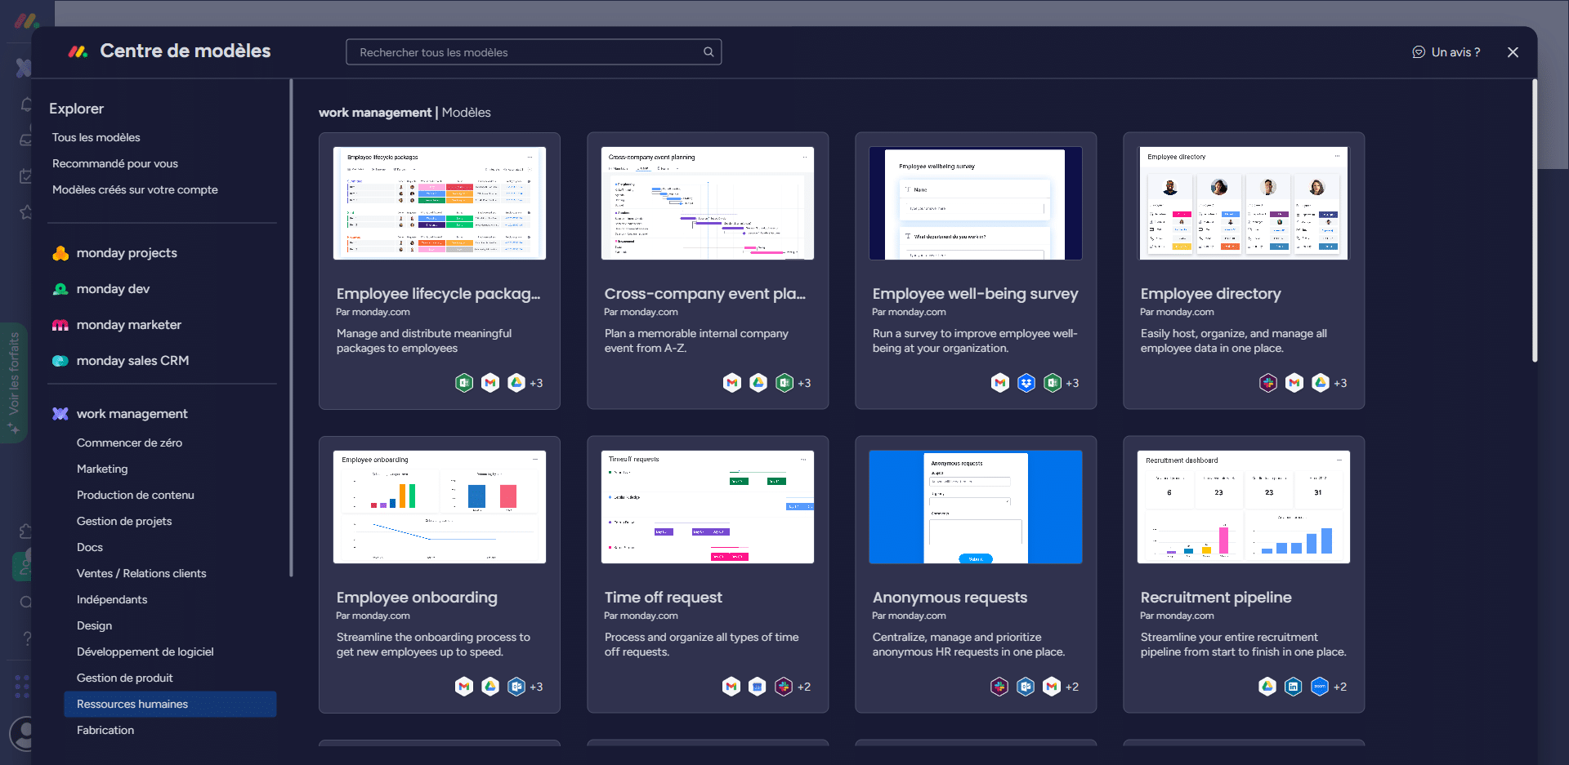Click the search magnifier icon
1569x765 pixels.
(x=709, y=52)
